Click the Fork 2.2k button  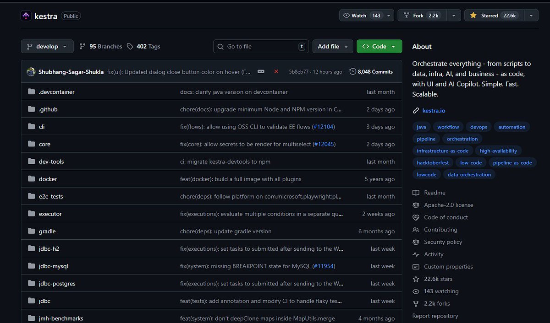click(422, 16)
